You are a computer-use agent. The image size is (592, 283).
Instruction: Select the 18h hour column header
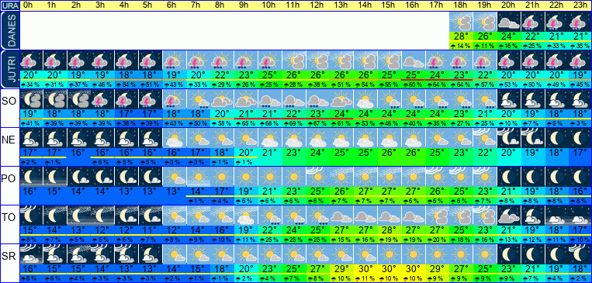[460, 5]
